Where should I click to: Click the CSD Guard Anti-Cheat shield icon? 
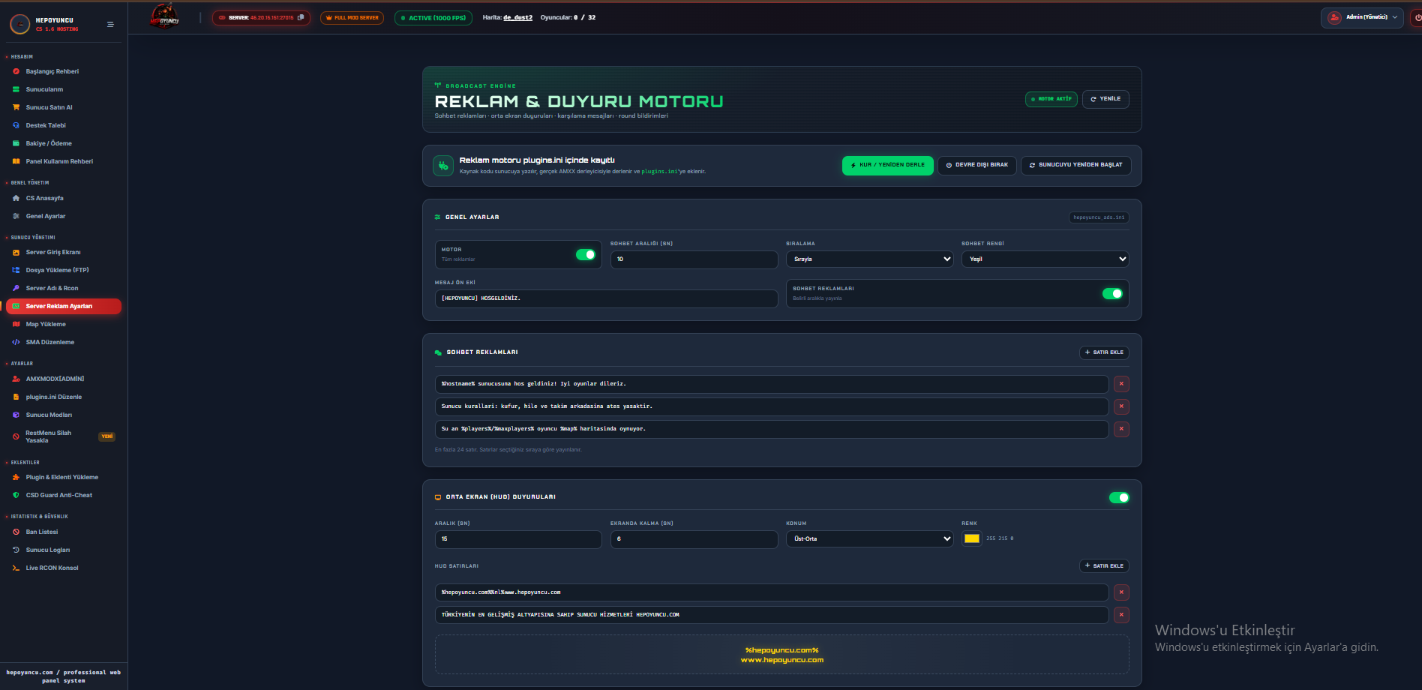[16, 495]
